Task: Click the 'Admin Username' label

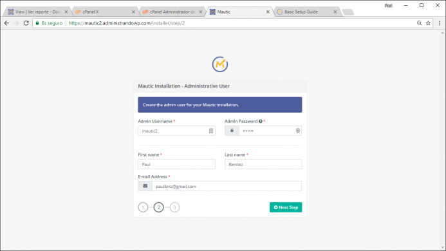Action: pyautogui.click(x=155, y=121)
